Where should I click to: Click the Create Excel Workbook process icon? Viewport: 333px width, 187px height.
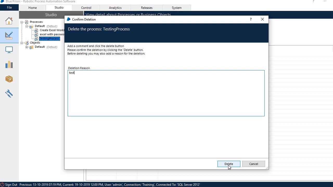[x=36, y=30]
